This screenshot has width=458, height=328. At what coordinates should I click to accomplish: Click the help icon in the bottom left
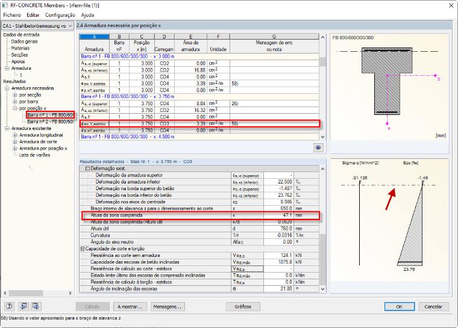[10, 306]
